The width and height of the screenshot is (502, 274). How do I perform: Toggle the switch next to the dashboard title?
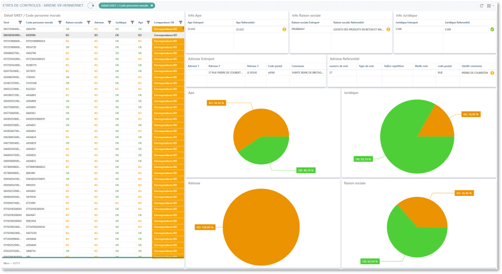(91, 6)
